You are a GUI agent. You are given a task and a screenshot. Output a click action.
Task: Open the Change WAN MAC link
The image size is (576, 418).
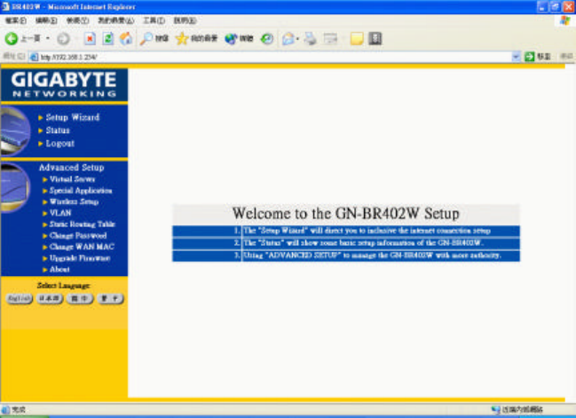(82, 247)
